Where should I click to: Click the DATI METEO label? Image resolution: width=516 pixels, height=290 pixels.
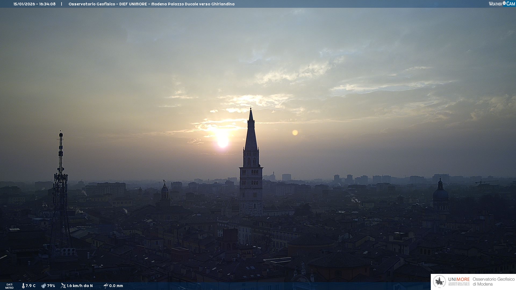pyautogui.click(x=9, y=286)
